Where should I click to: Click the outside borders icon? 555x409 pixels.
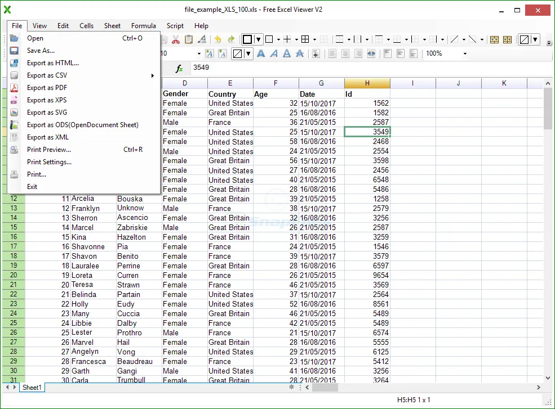click(x=269, y=39)
